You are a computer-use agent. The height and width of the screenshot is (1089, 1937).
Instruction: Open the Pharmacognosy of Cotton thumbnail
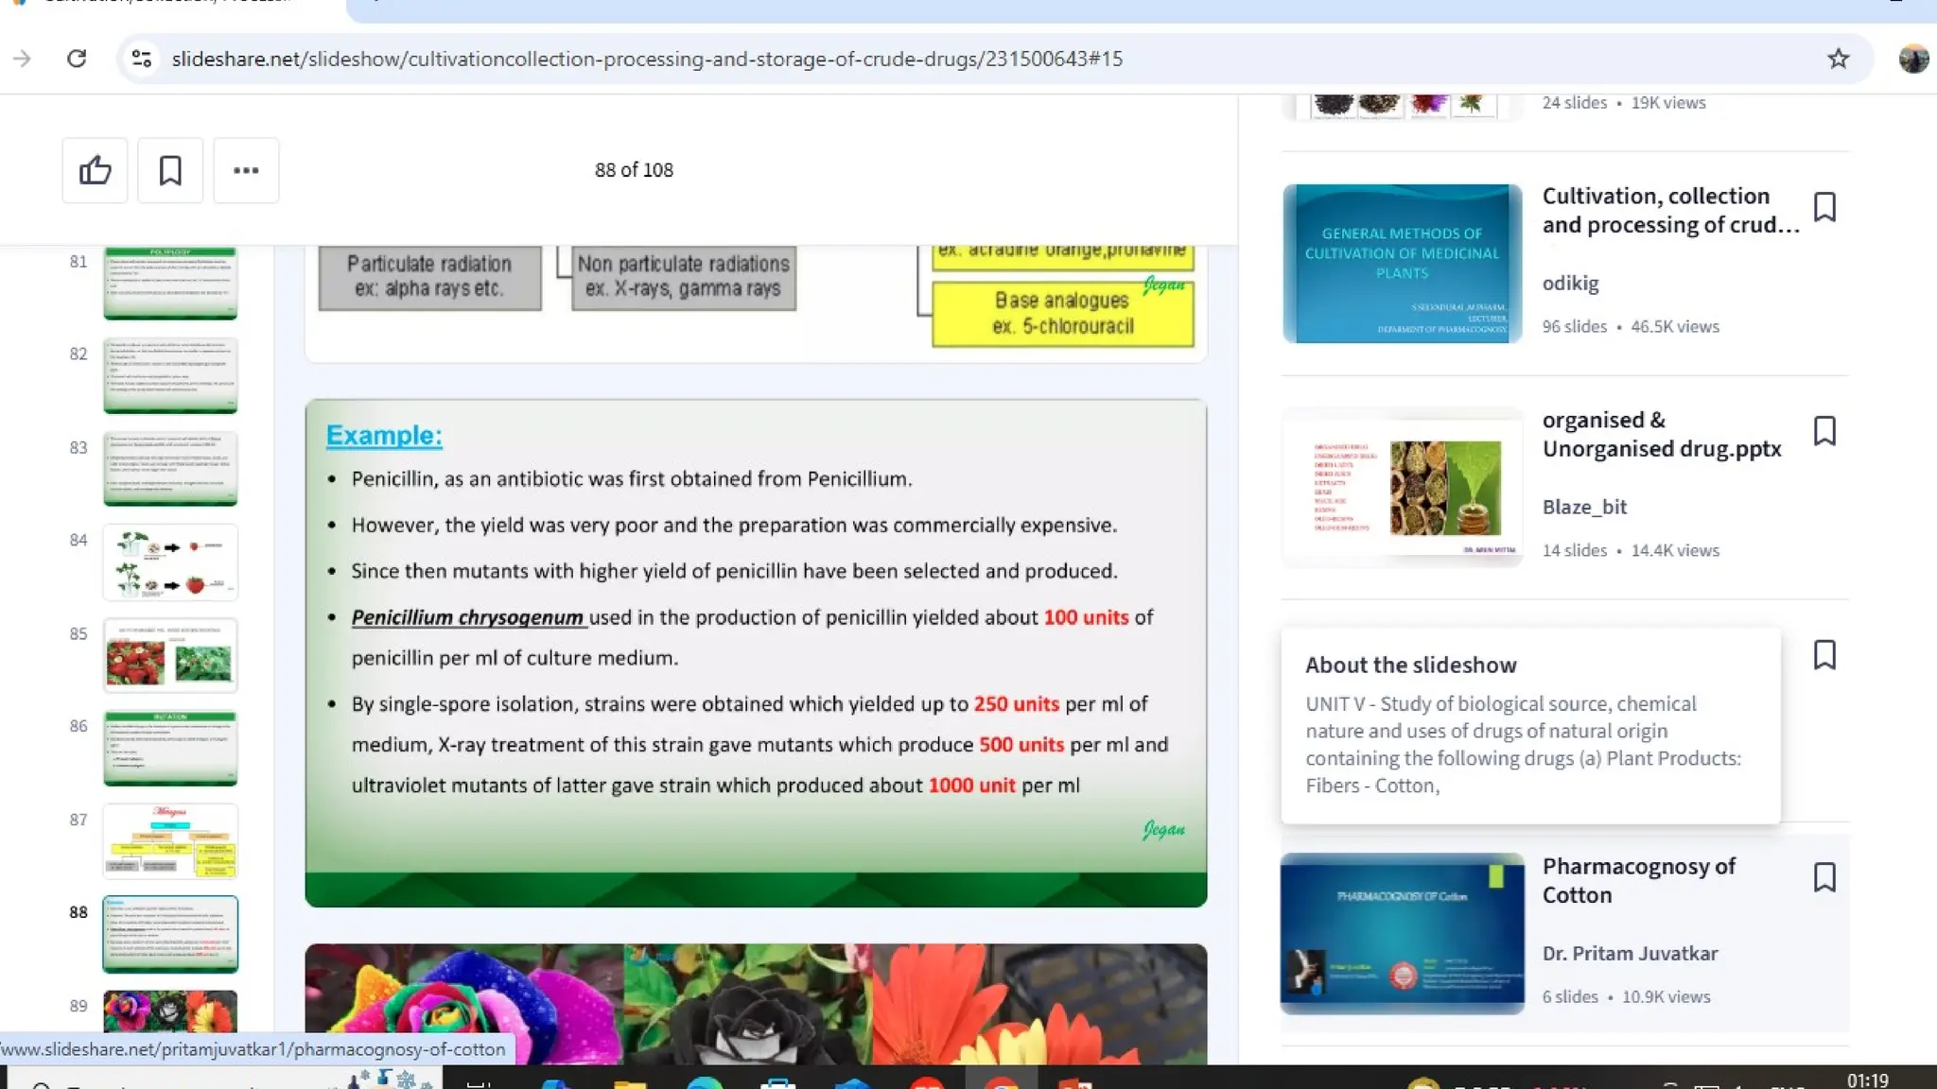[x=1402, y=934]
